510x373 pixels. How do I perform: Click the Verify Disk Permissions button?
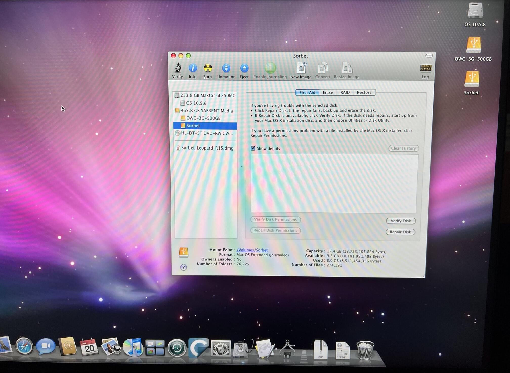coord(275,219)
